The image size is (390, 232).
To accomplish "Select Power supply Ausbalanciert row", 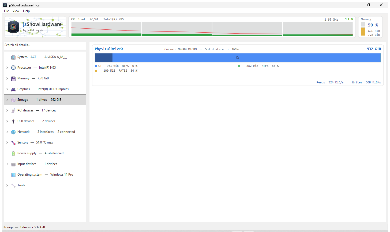I will [45, 153].
